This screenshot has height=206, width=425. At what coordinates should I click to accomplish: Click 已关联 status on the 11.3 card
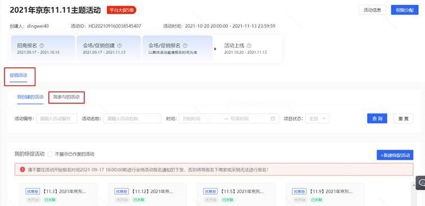pos(50,200)
